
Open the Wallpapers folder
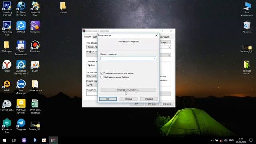[7, 46]
